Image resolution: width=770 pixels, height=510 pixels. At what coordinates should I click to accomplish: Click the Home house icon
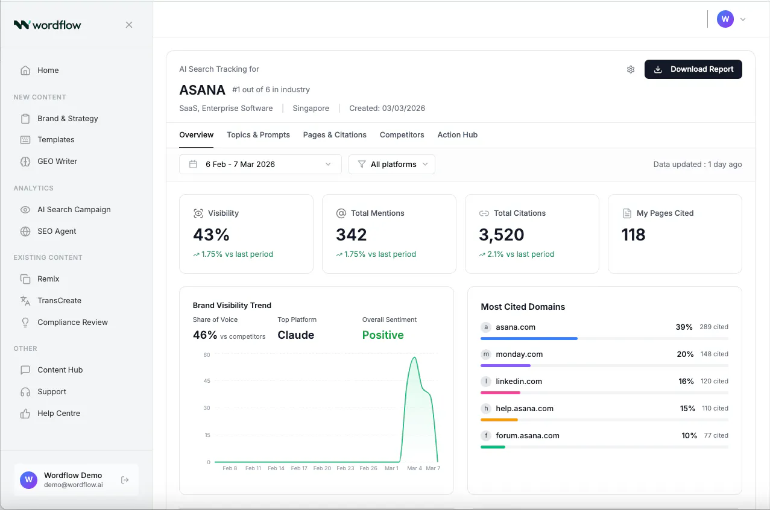[x=25, y=70]
